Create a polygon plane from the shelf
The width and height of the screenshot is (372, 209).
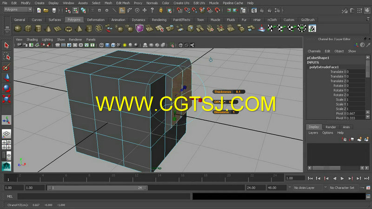(58, 29)
